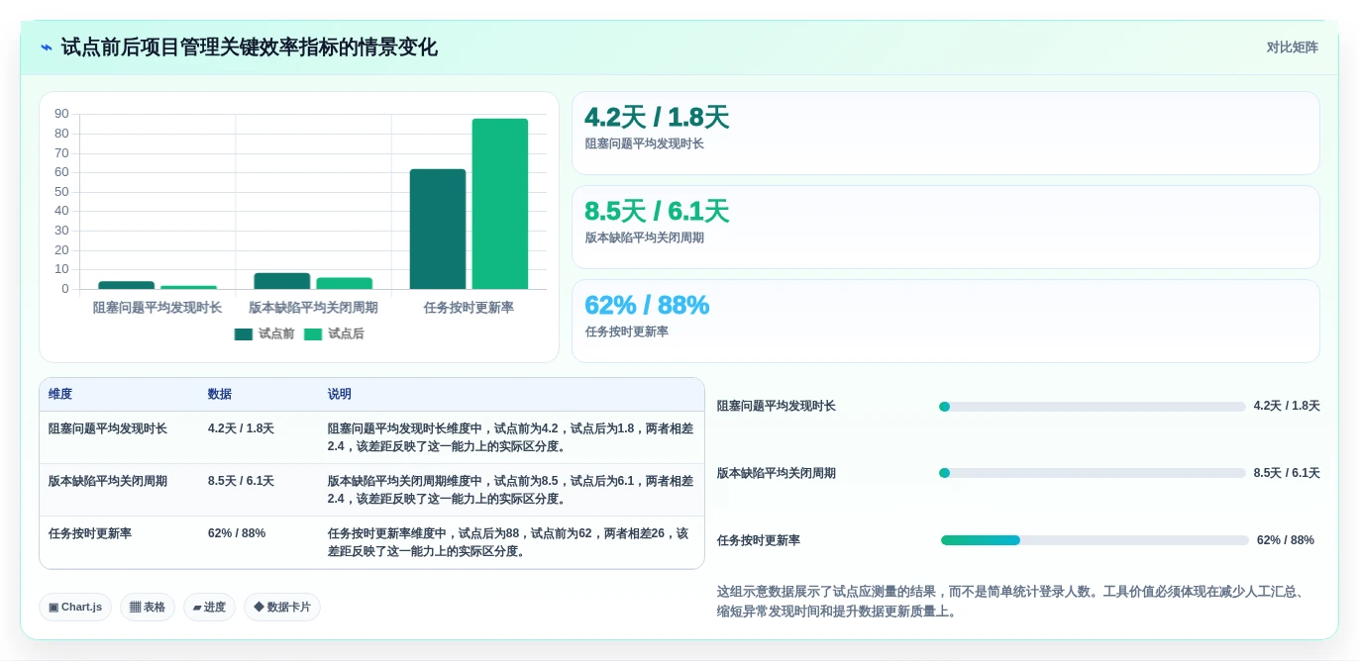The width and height of the screenshot is (1359, 661).
Task: Click the 进度 tag chip
Action: (209, 607)
